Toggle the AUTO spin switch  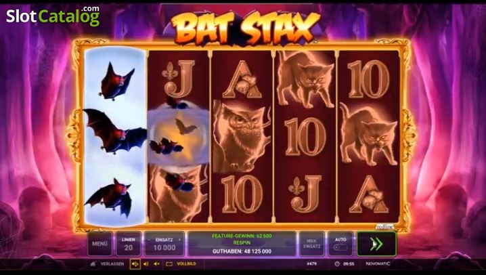coord(340,248)
